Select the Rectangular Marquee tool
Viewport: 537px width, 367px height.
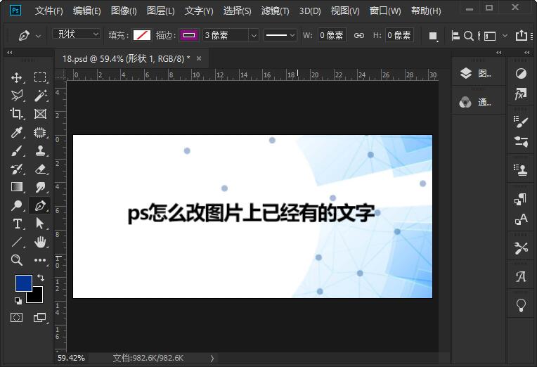click(40, 77)
